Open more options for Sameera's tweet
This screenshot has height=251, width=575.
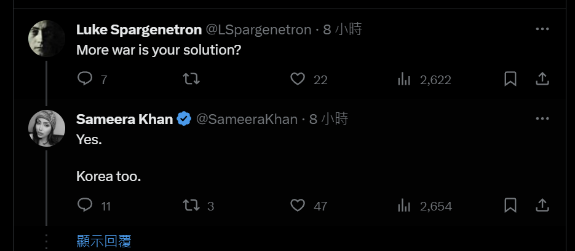(x=542, y=119)
